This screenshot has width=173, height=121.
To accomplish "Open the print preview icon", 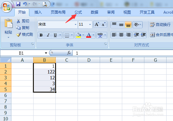I will (x=45, y=4).
